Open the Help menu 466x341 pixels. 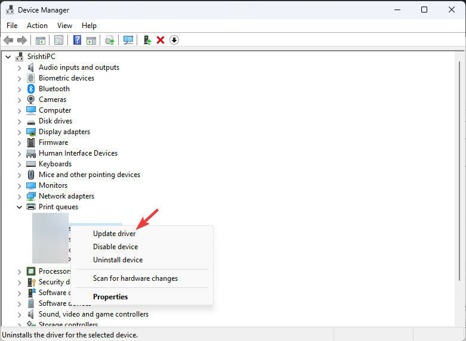89,26
